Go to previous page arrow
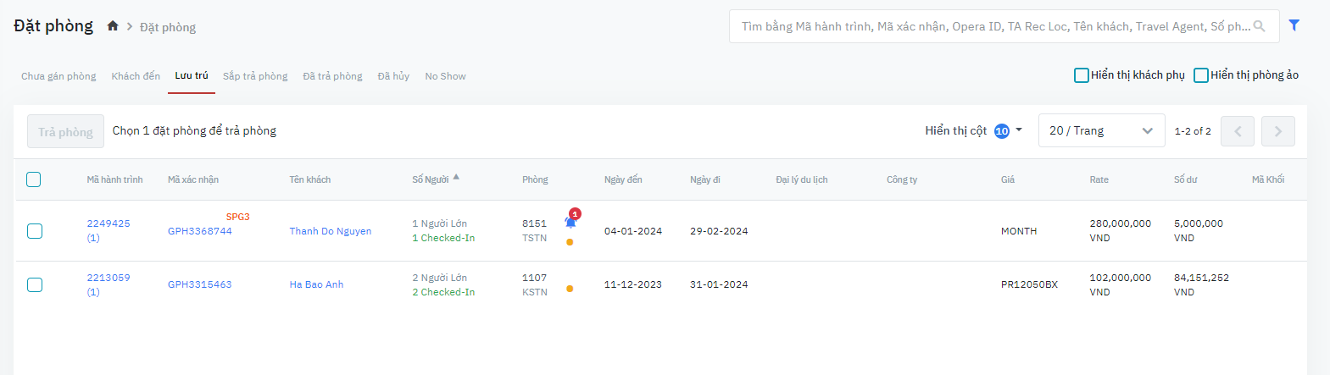The width and height of the screenshot is (1330, 375). click(1237, 131)
